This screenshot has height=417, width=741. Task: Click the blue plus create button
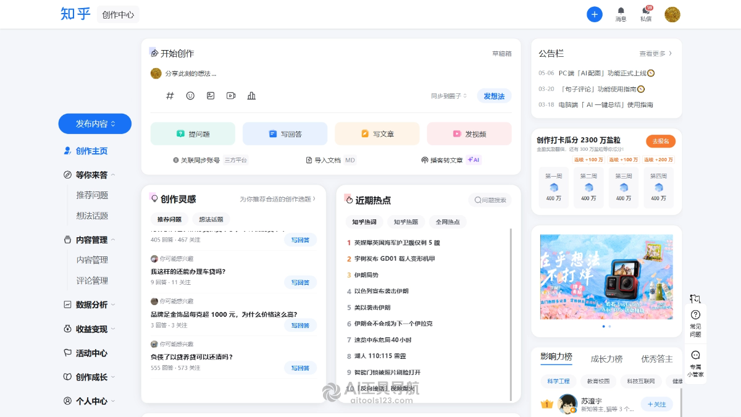(594, 14)
